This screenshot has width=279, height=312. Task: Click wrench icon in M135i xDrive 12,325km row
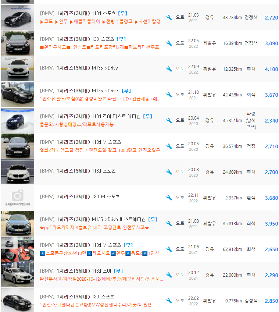coord(169,69)
